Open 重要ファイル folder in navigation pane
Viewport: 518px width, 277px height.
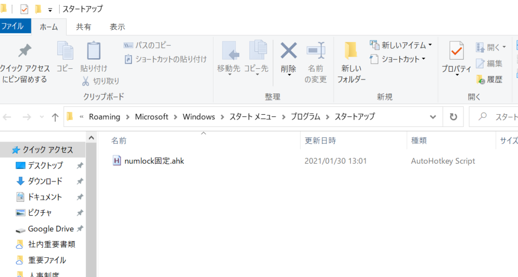[47, 260]
